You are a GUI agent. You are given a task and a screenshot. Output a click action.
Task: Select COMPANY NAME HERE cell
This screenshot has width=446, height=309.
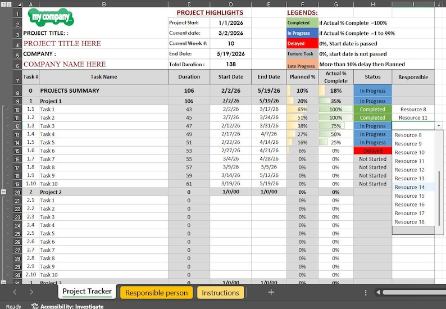(95, 64)
